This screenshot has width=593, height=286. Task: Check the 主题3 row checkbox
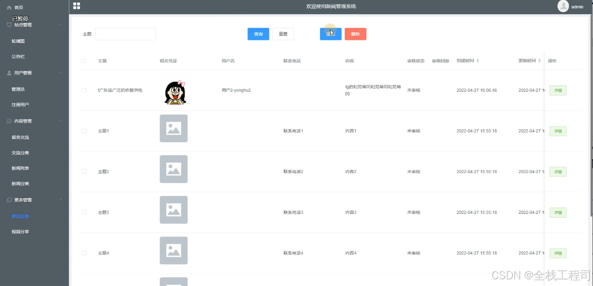[x=84, y=212]
